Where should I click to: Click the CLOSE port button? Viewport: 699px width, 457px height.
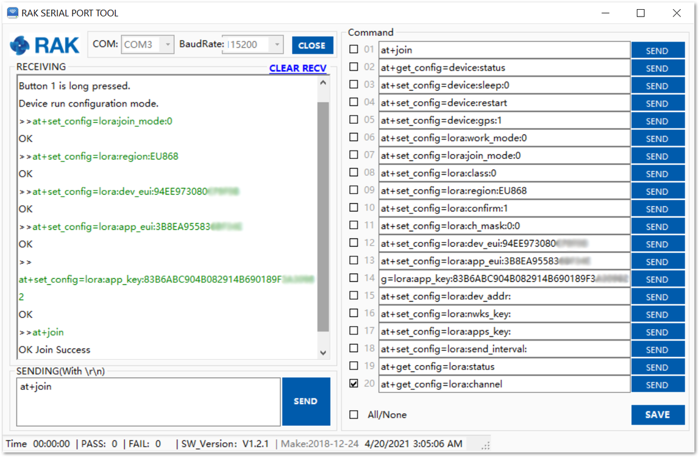(312, 46)
